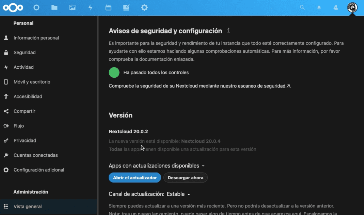Image resolution: width=364 pixels, height=215 pixels.
Task: Open the Calendar app from the top bar
Action: point(108,7)
